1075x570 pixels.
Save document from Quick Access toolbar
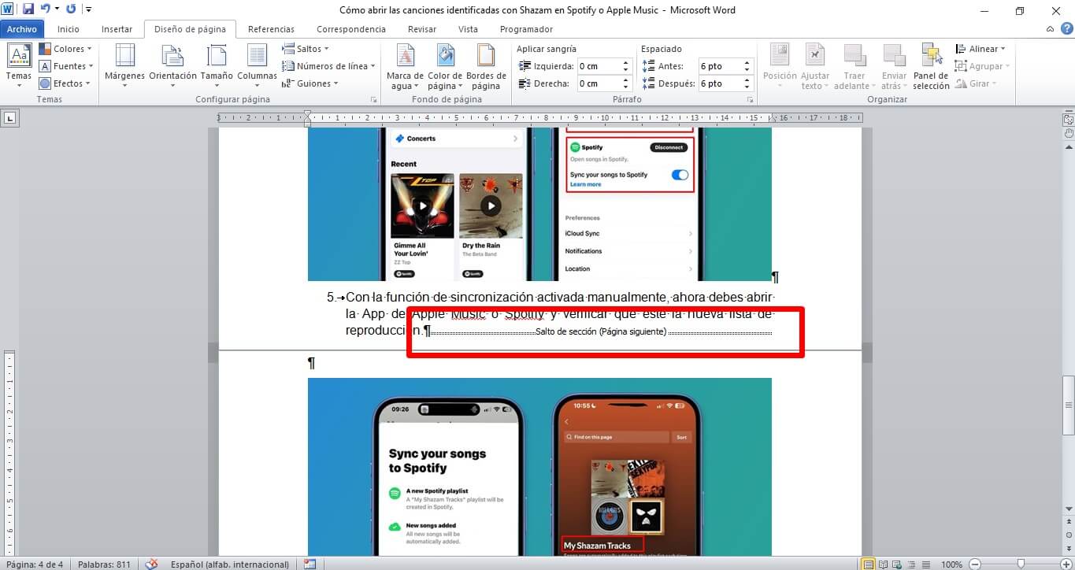click(x=28, y=9)
